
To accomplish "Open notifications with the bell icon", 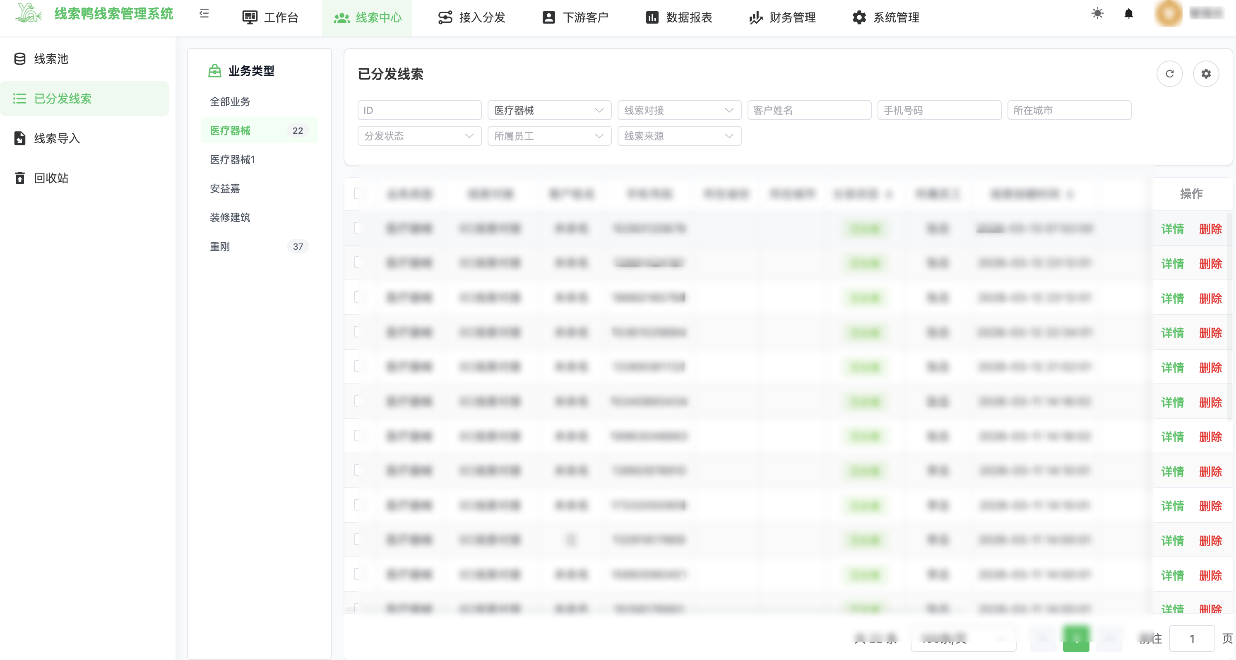I will [1128, 13].
